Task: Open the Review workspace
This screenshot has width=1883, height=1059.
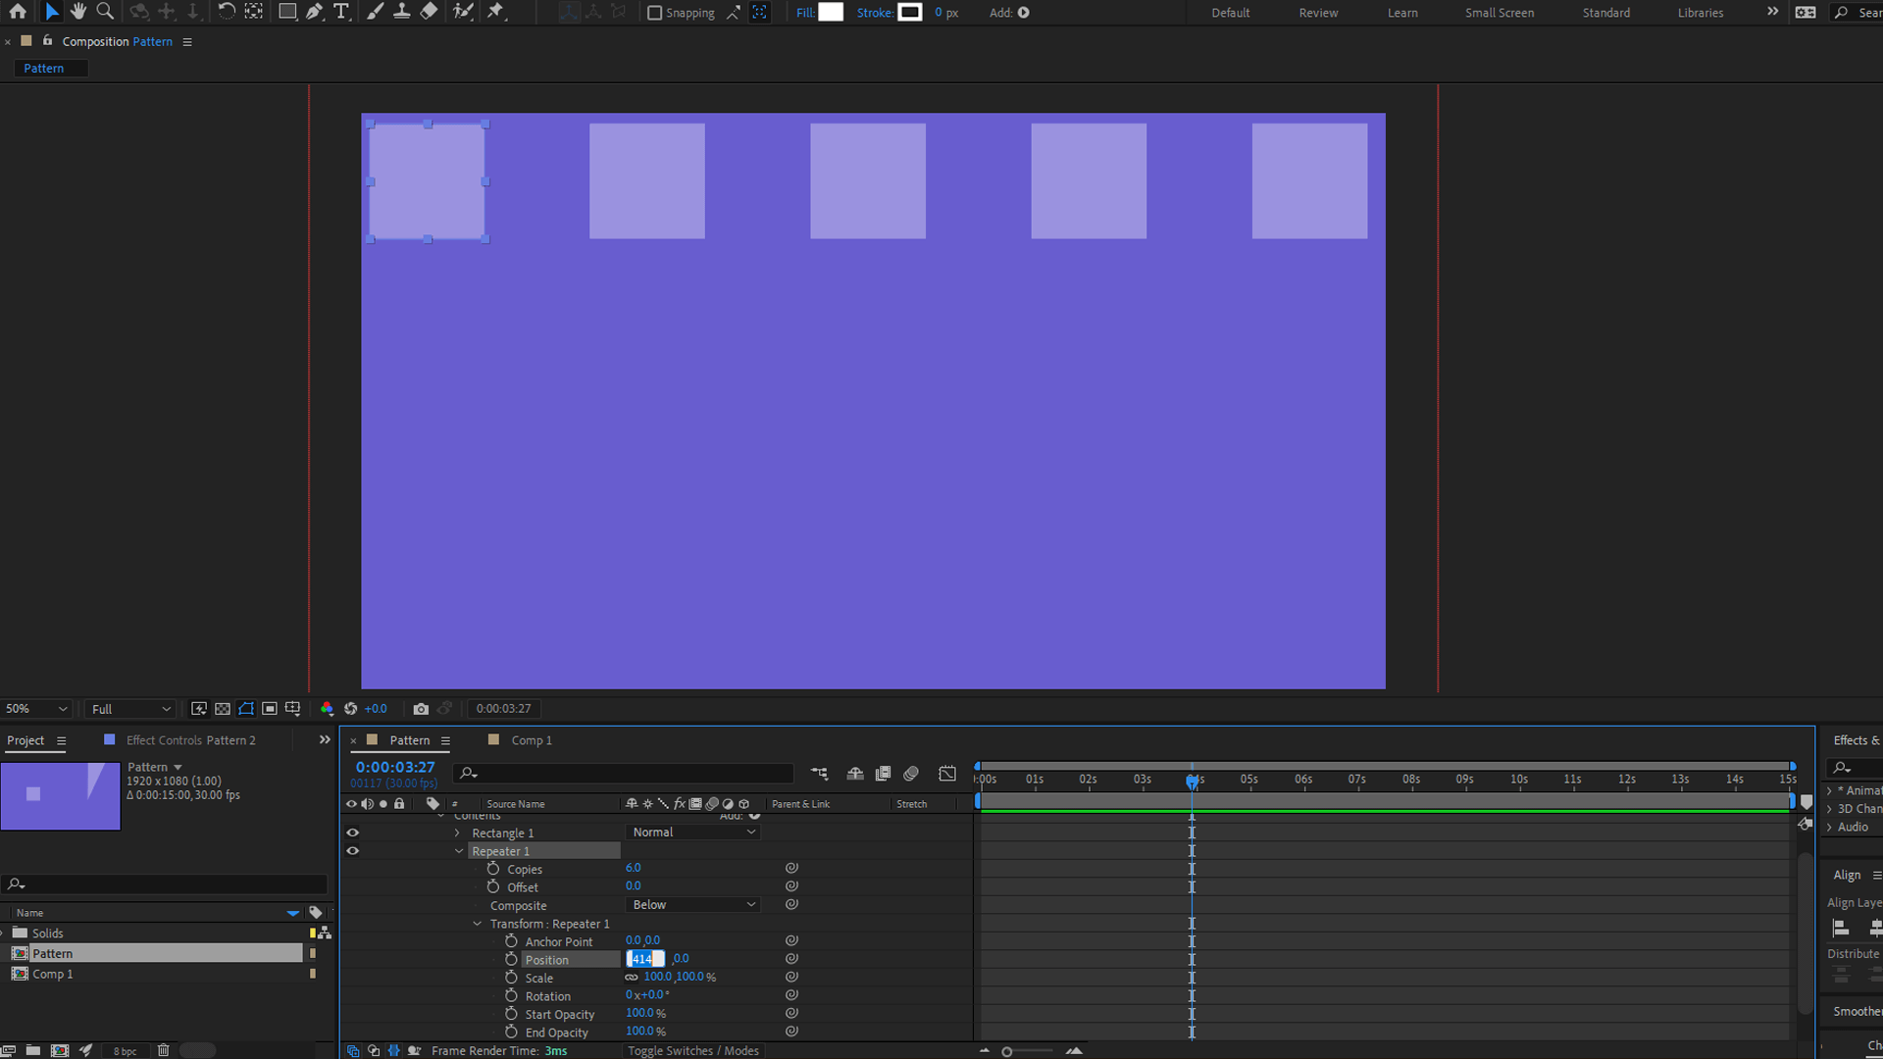Action: point(1318,13)
